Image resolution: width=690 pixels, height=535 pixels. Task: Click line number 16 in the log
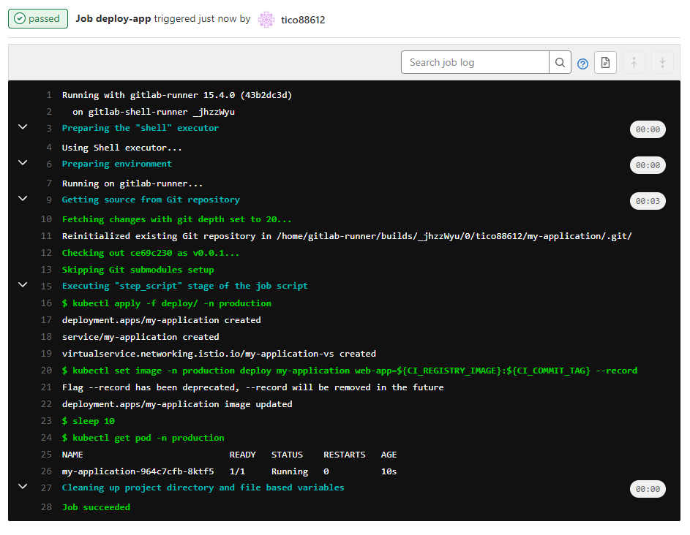(x=46, y=303)
